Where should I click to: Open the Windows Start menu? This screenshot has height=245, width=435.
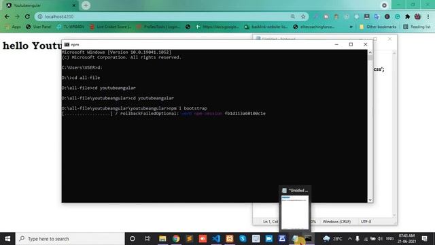coord(7,239)
